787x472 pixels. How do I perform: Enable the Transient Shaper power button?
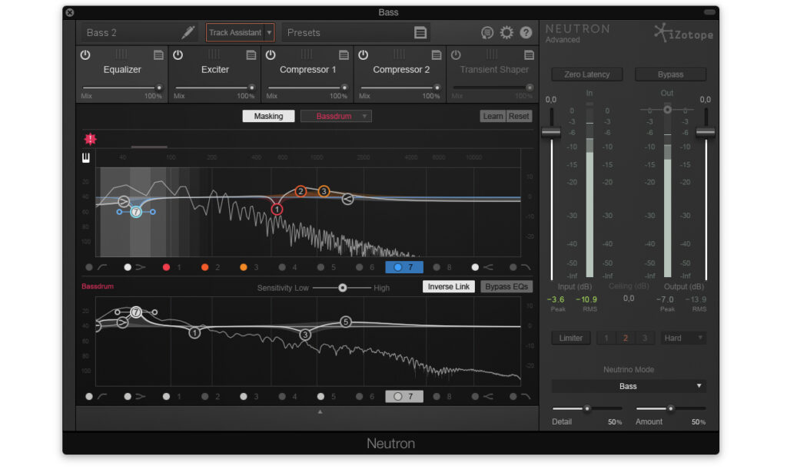click(456, 54)
